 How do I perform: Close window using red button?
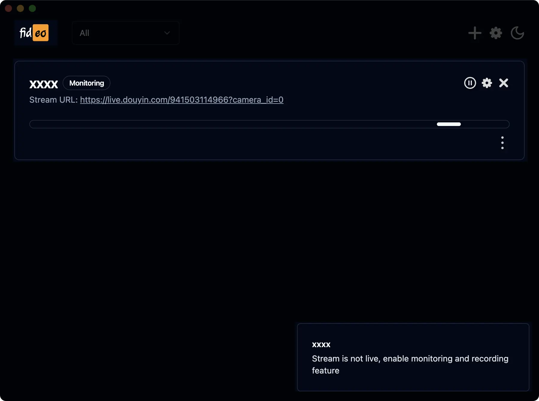click(8, 8)
